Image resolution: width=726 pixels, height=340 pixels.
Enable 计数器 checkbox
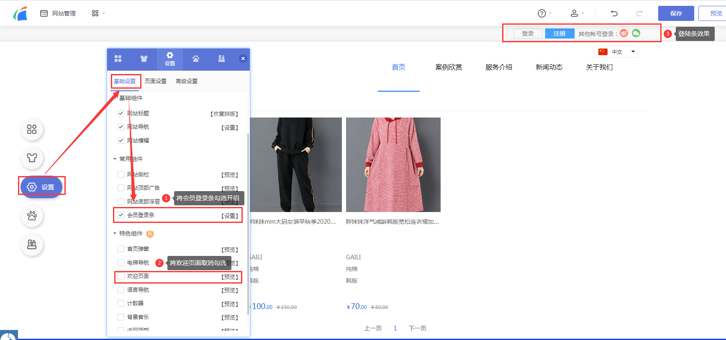click(121, 303)
